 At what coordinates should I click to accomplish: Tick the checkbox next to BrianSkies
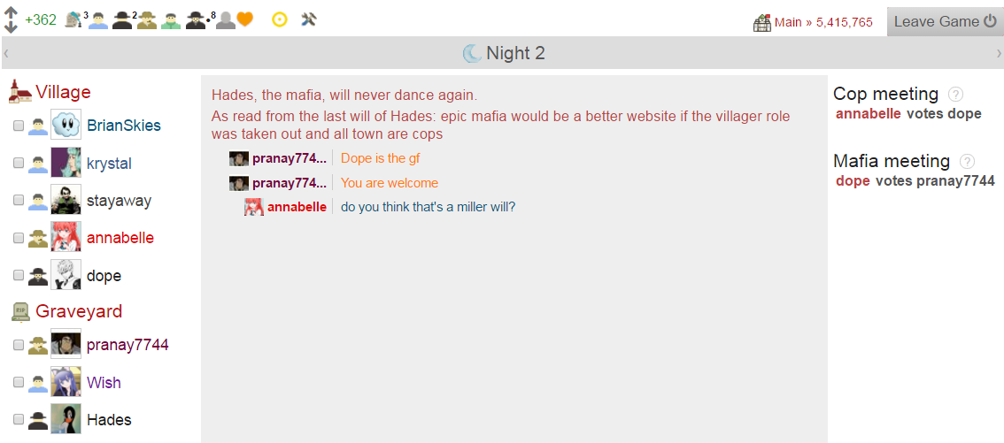(19, 126)
